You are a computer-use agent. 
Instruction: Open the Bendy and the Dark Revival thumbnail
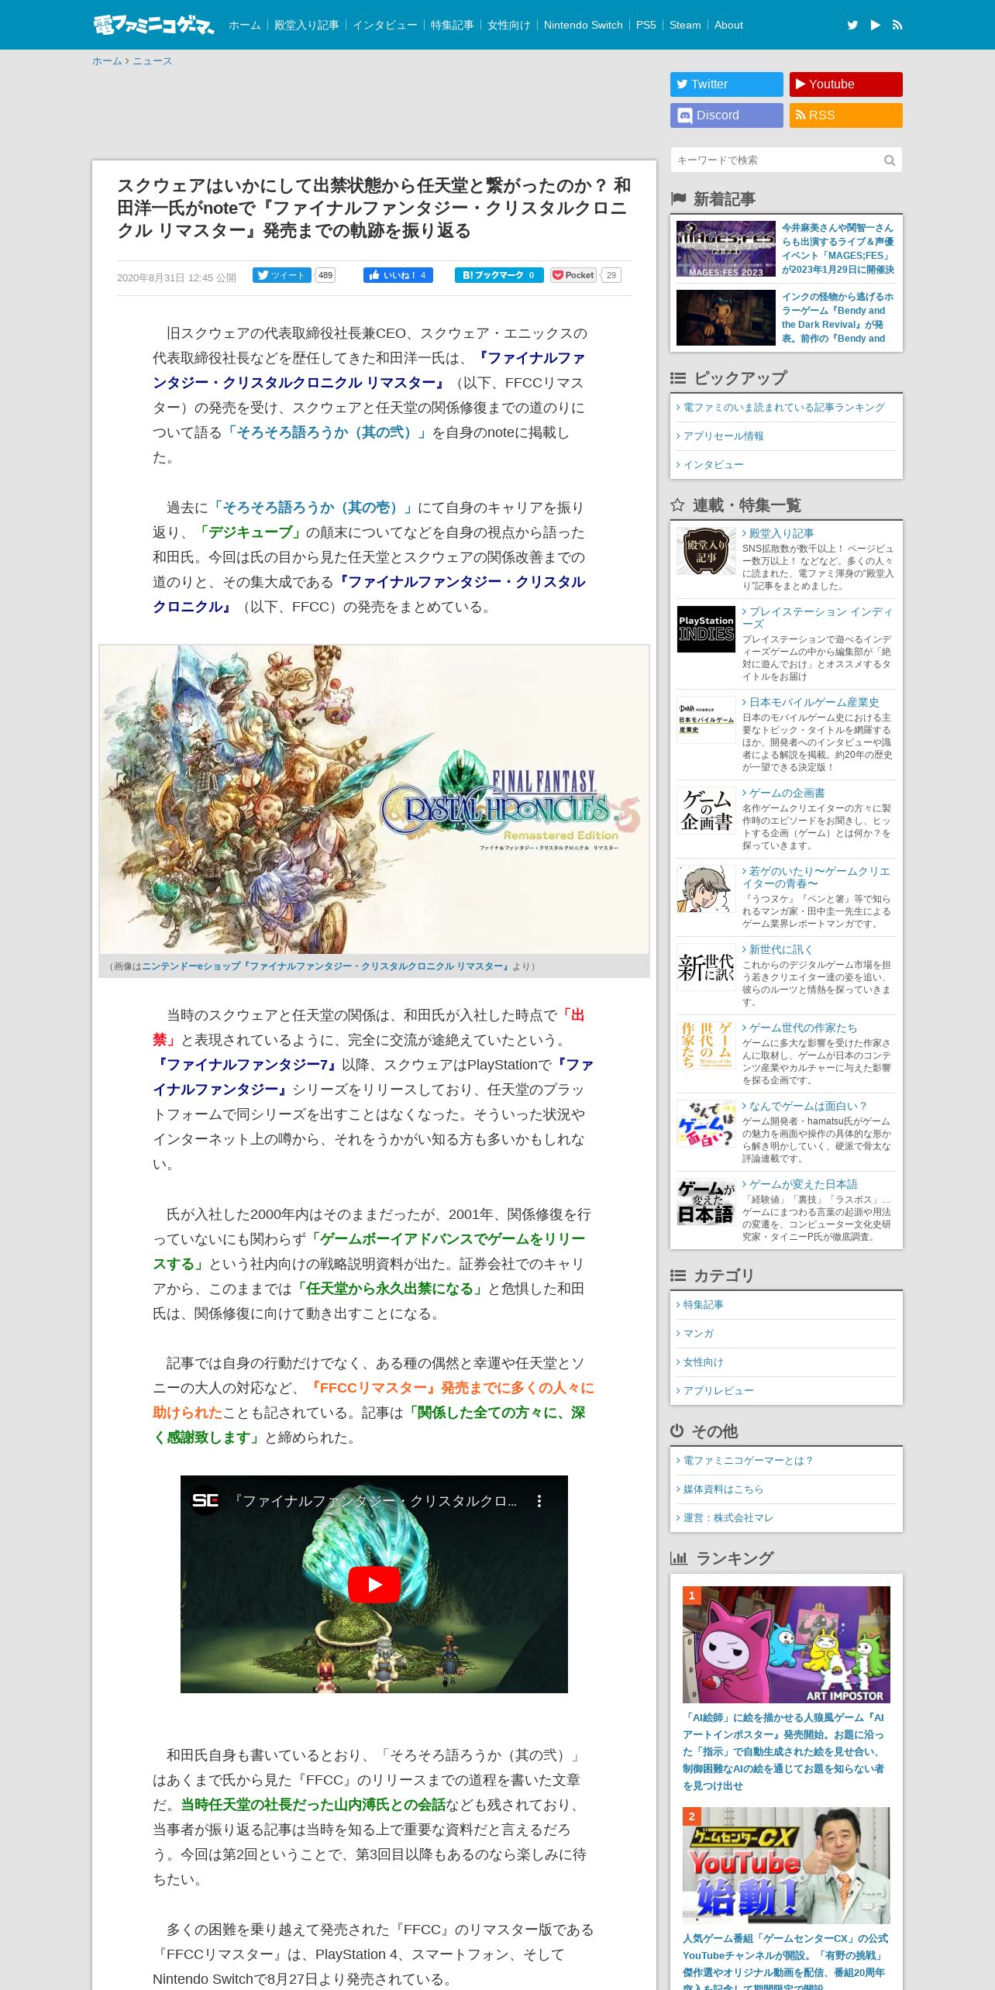tap(726, 318)
